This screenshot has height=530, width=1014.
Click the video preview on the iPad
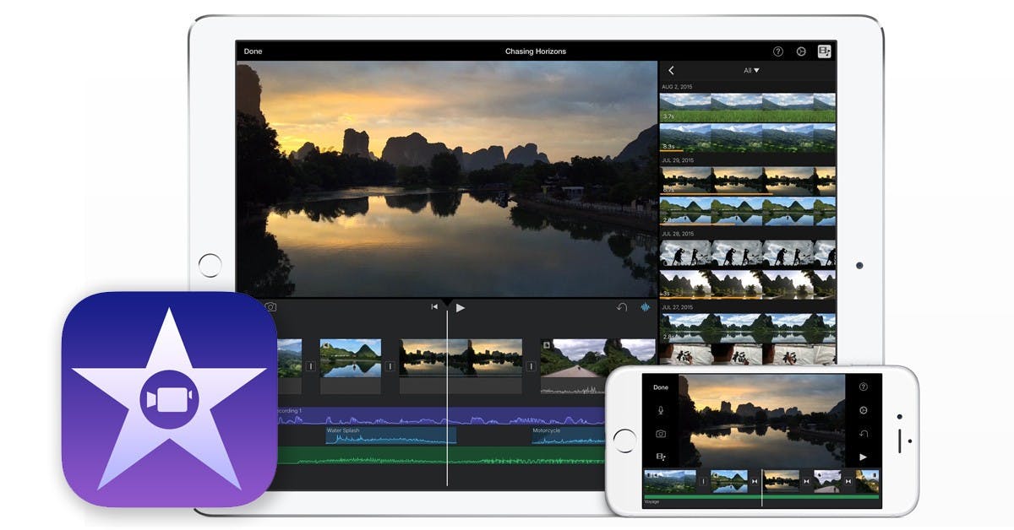point(446,178)
